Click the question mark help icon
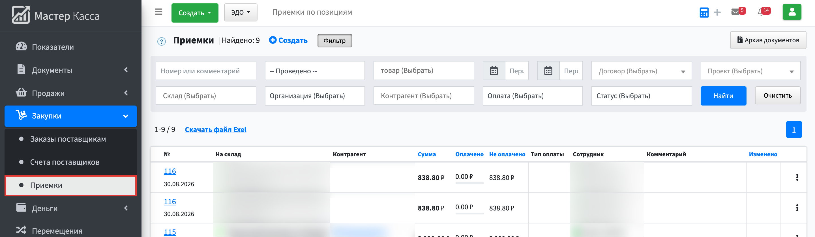This screenshot has width=815, height=237. (x=161, y=41)
